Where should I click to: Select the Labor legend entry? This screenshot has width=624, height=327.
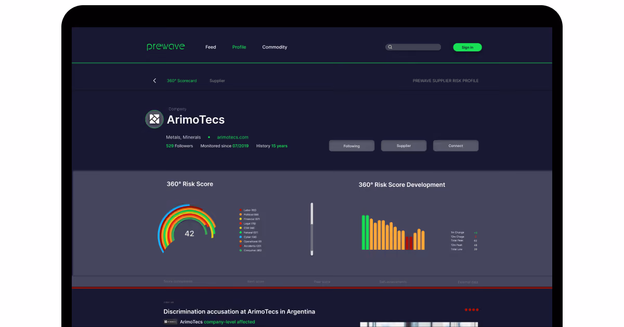tap(248, 210)
